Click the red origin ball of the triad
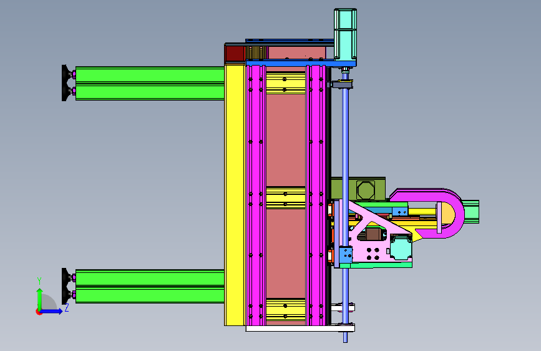 click(x=39, y=312)
